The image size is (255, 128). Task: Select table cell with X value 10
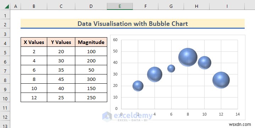34,88
